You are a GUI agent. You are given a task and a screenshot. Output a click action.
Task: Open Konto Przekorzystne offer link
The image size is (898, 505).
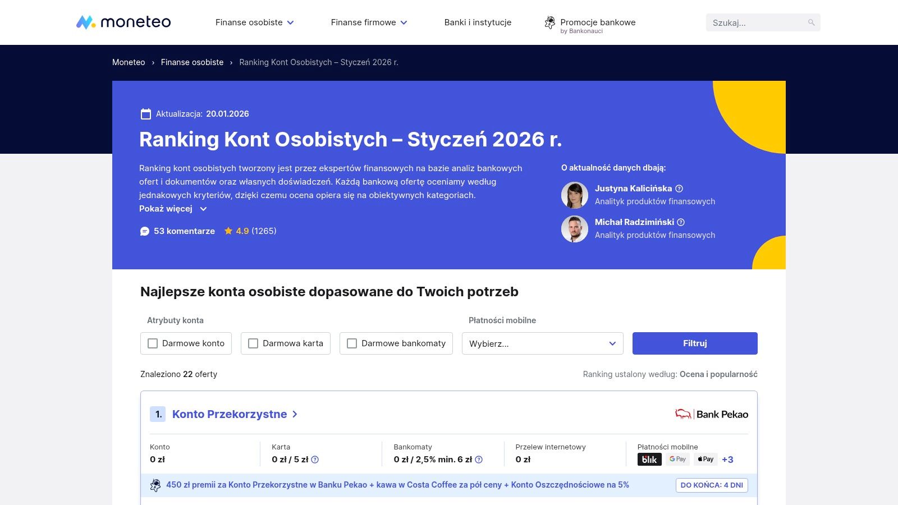coord(235,414)
